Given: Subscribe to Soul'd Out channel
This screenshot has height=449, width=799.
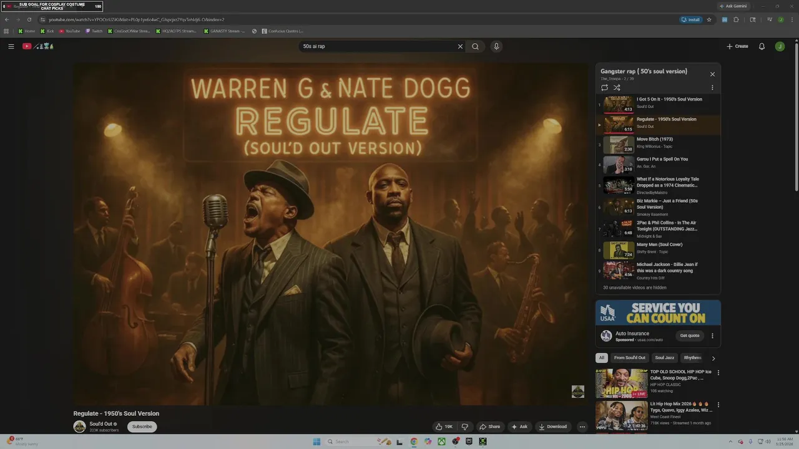Looking at the screenshot, I should coord(142,427).
